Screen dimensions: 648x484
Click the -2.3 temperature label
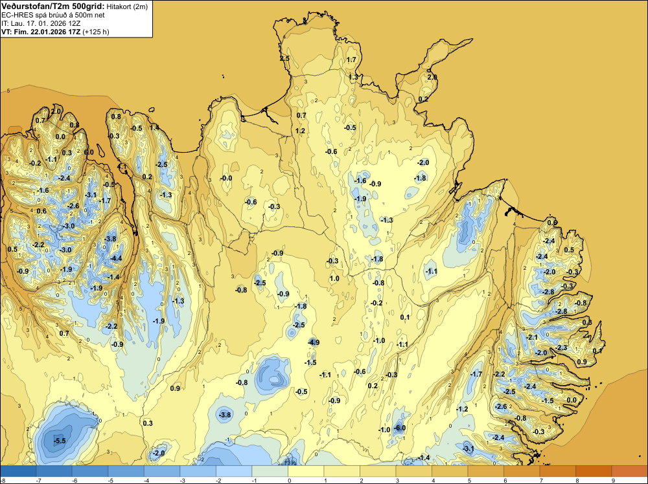[561, 348]
